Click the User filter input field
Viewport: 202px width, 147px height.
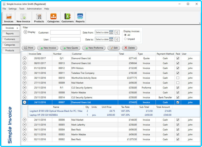(65, 40)
